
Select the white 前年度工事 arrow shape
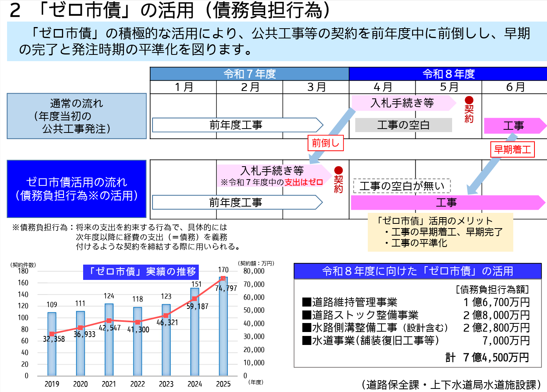(x=235, y=125)
